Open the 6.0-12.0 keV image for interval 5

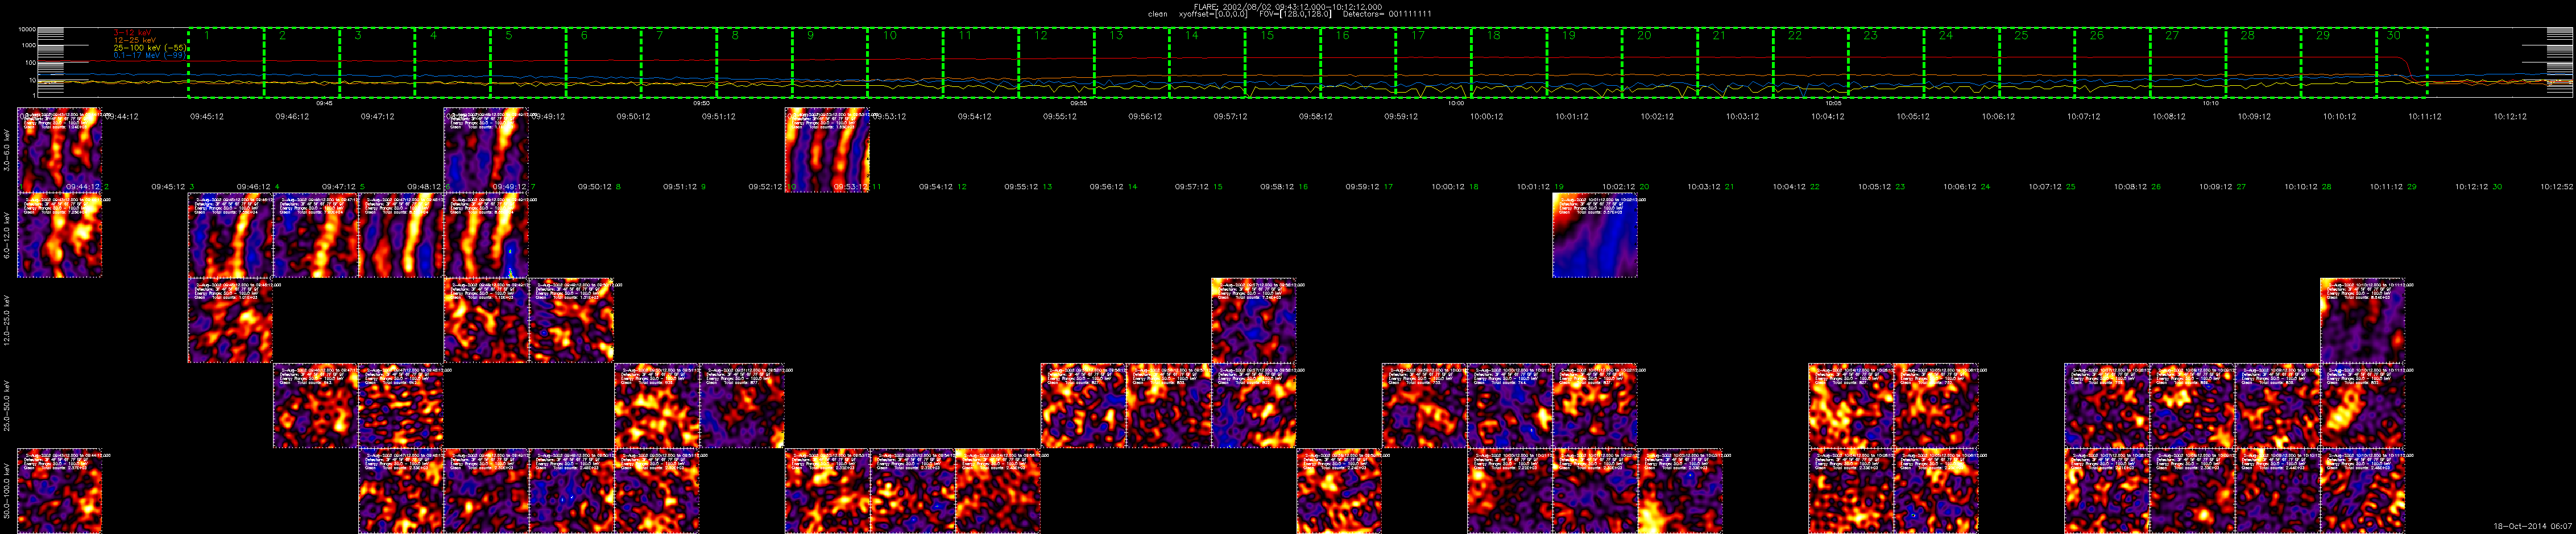tap(401, 236)
